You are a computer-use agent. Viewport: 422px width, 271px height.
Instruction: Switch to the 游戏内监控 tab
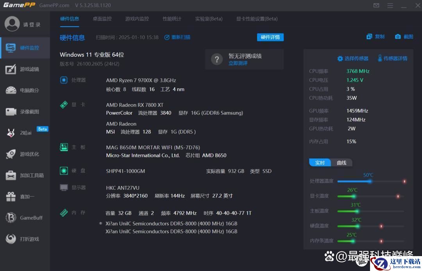(137, 19)
